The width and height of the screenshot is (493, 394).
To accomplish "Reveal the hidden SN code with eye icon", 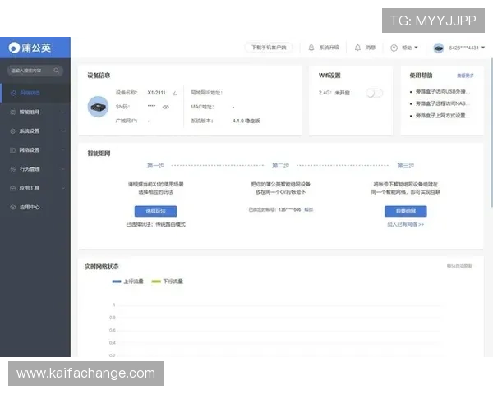I will coord(165,107).
